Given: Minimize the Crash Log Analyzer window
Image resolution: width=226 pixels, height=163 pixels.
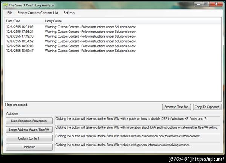Looking at the screenshot, I should tap(199, 4).
